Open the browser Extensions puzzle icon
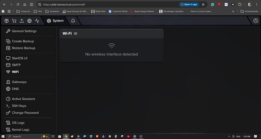This screenshot has width=261, height=139. pyautogui.click(x=240, y=5)
